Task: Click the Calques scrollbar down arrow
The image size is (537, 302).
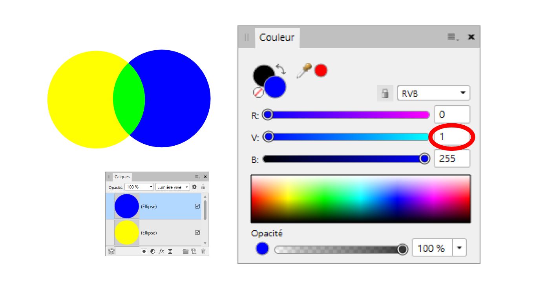Action: (x=205, y=243)
